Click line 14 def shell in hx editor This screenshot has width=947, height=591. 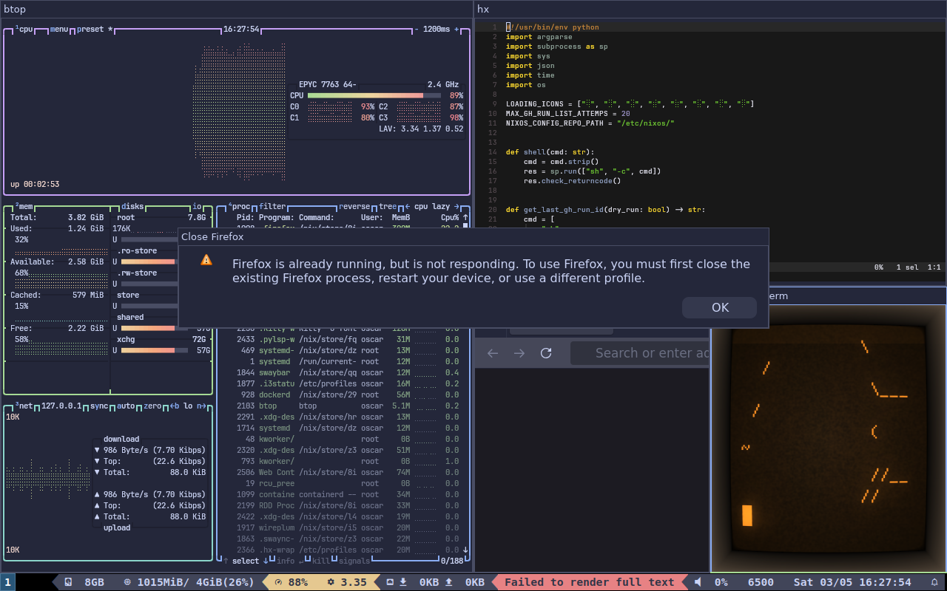tap(550, 152)
